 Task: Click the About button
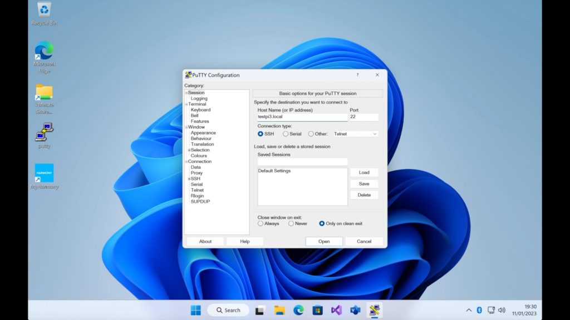[x=205, y=241]
